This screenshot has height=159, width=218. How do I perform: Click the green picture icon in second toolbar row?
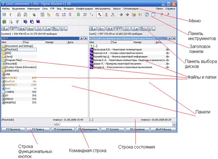click(x=4, y=22)
